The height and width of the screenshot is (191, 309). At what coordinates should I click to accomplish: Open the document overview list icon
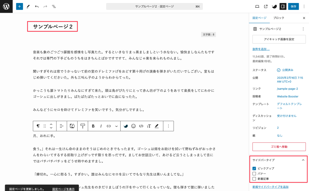pos(54,6)
